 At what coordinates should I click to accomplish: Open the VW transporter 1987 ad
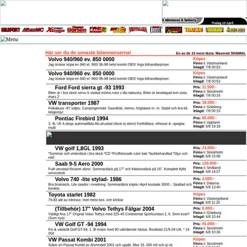tap(73, 103)
